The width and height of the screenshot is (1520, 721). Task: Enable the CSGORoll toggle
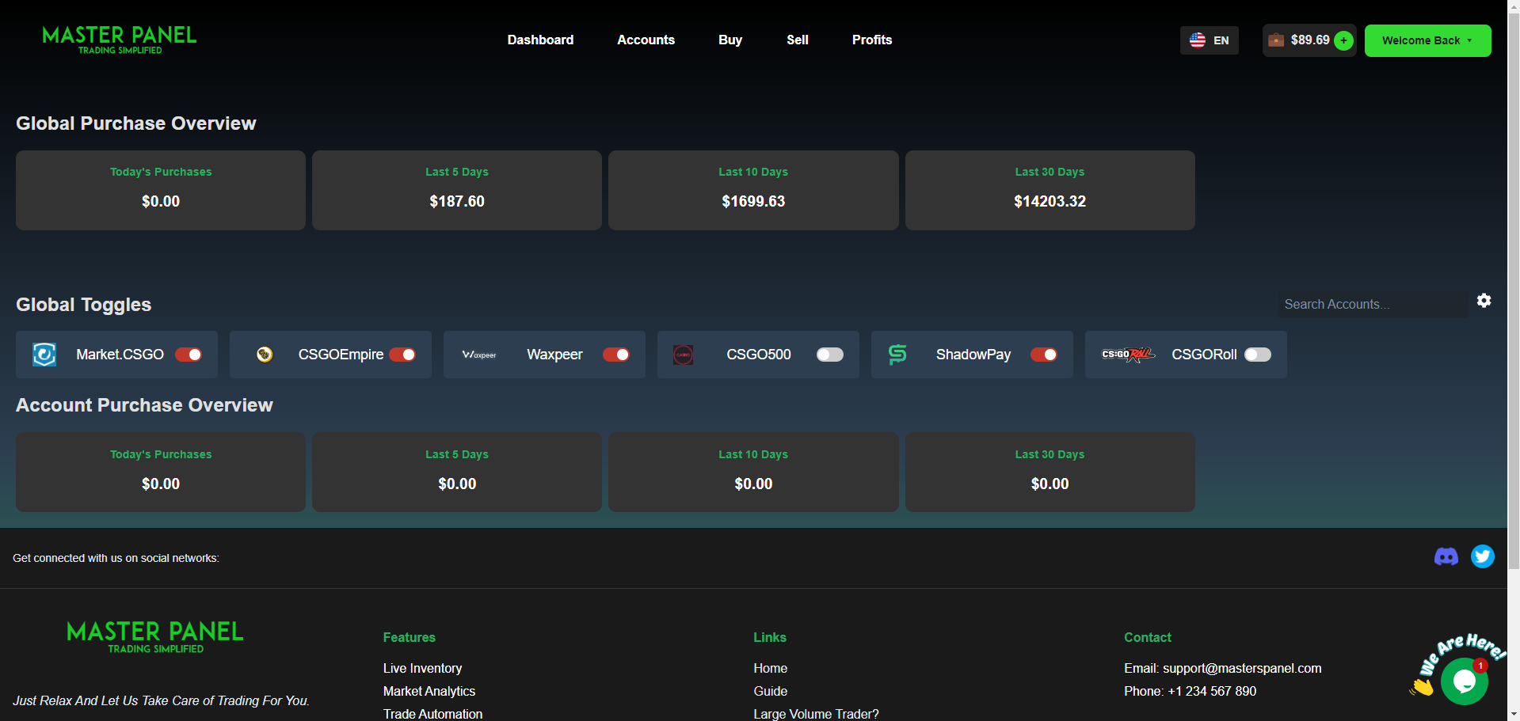[x=1258, y=355]
